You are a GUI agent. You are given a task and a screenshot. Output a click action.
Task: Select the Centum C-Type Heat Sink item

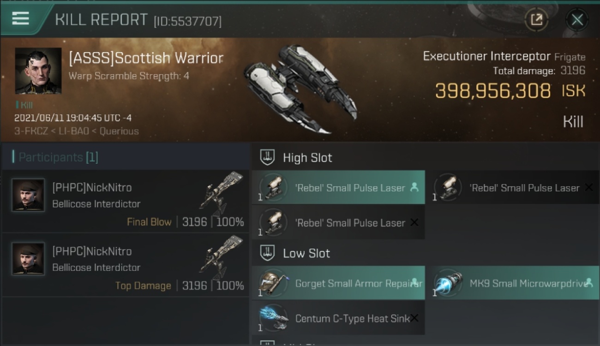coord(339,318)
